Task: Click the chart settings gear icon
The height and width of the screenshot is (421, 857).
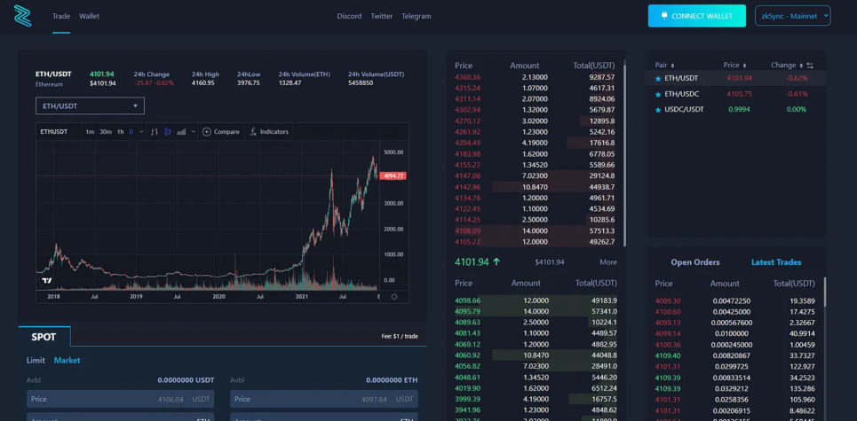Action: pyautogui.click(x=394, y=297)
